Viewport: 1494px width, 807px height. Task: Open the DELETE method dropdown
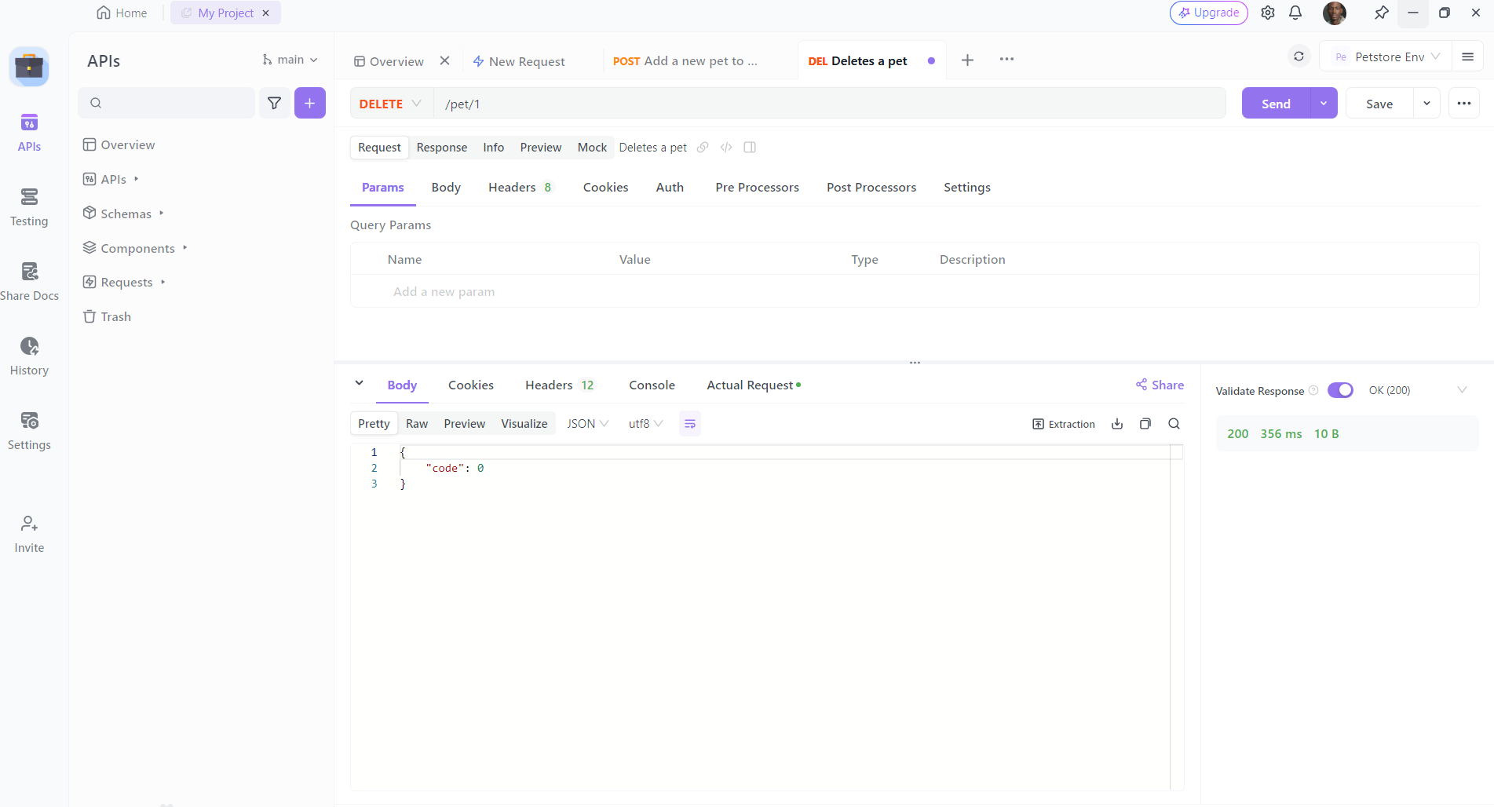[x=391, y=104]
